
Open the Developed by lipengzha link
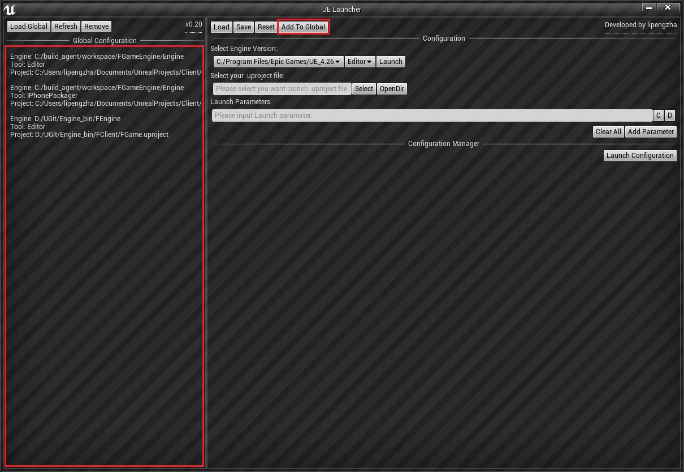(640, 25)
